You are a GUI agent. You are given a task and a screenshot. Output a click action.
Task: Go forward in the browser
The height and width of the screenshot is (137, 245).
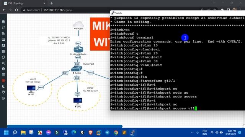coord(10,10)
